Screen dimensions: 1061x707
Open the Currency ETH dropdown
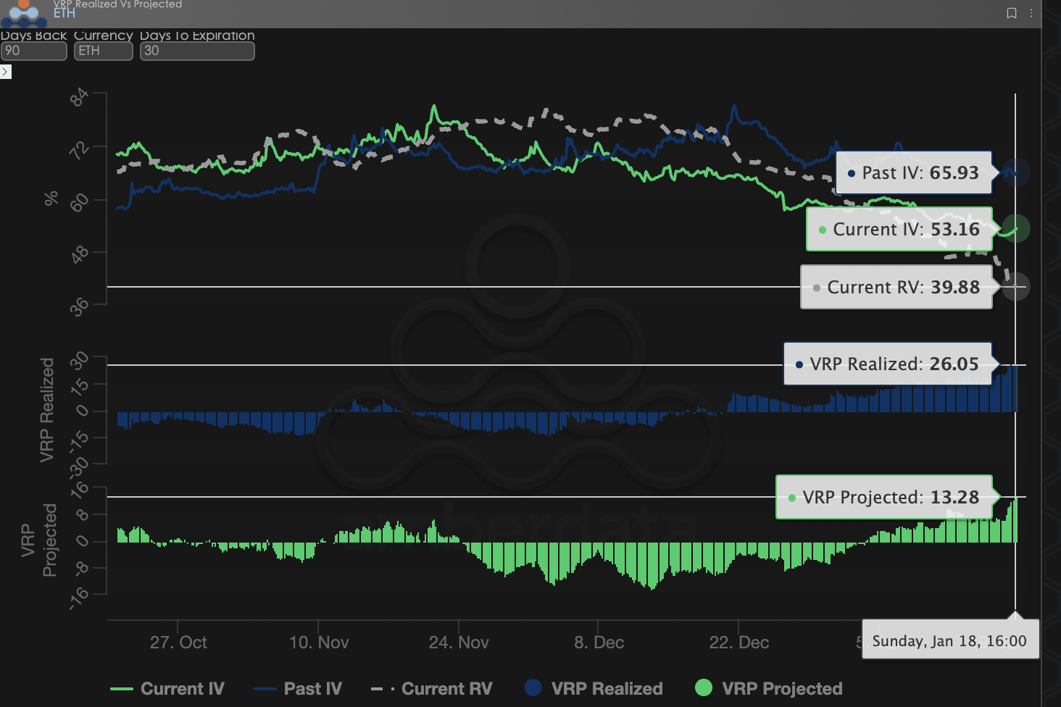pos(103,51)
